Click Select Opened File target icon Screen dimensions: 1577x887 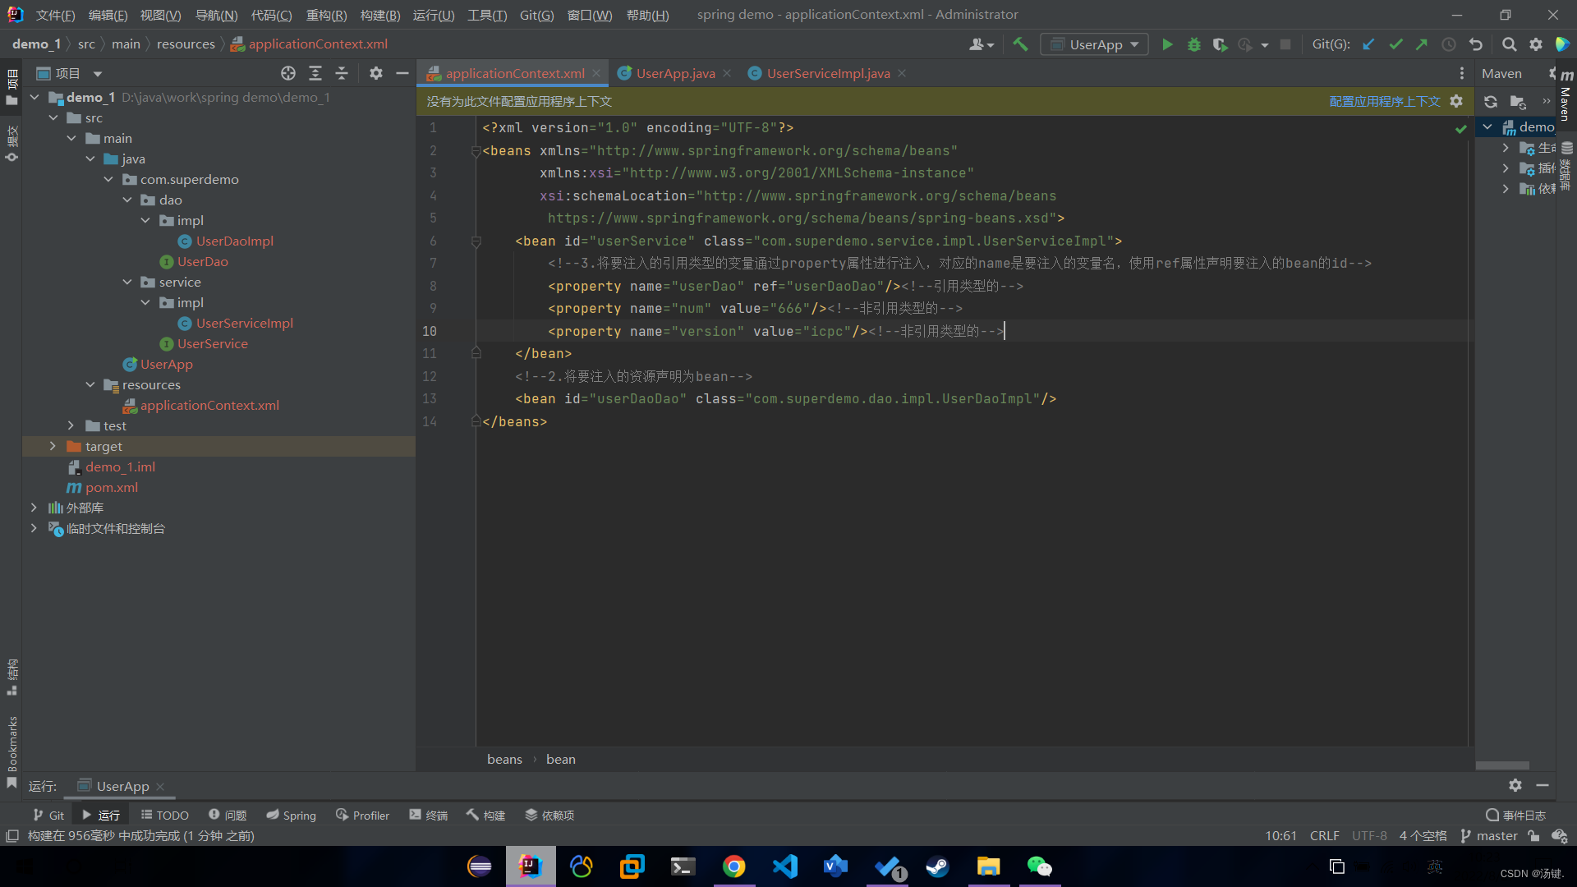point(288,73)
